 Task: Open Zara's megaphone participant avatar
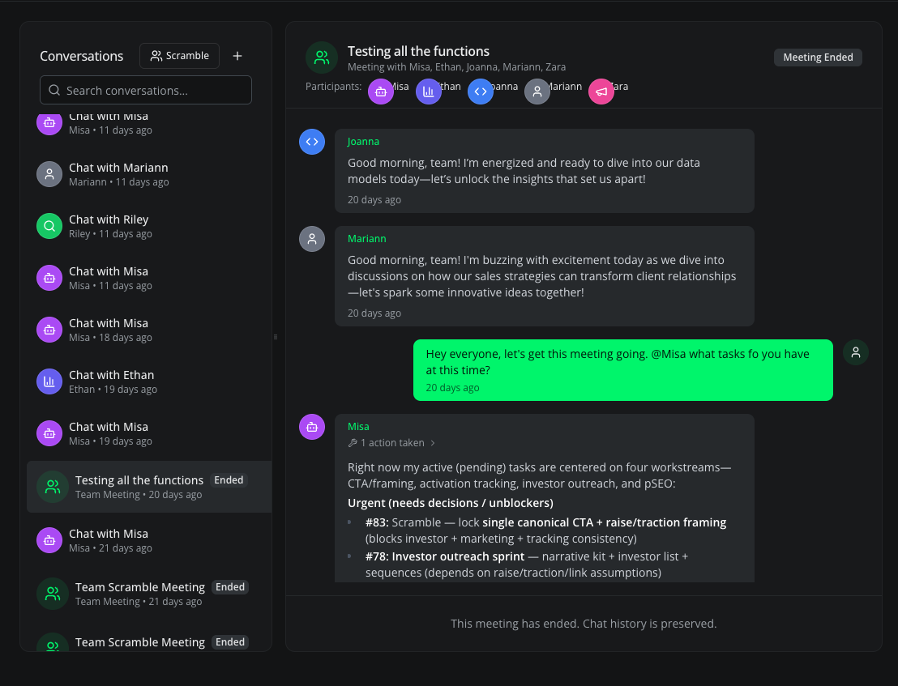tap(601, 91)
